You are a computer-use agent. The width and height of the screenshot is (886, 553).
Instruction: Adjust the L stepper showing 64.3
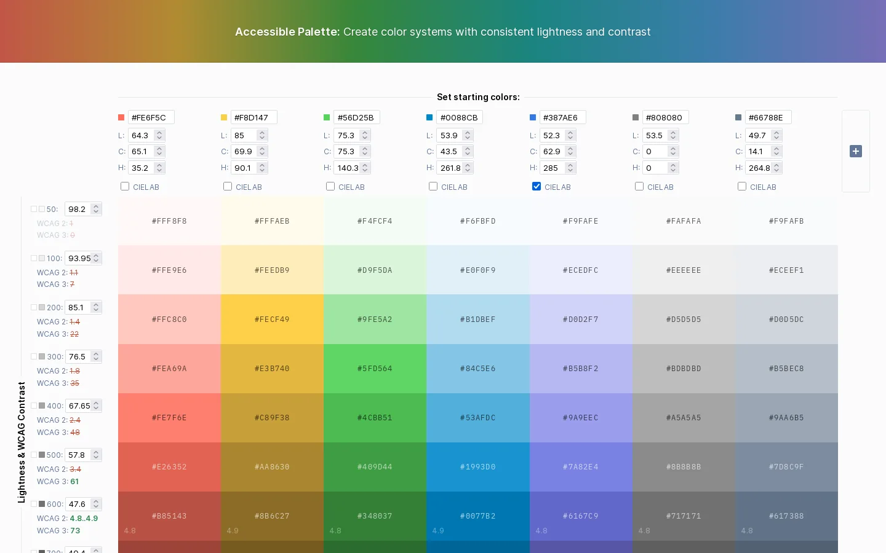pyautogui.click(x=159, y=135)
